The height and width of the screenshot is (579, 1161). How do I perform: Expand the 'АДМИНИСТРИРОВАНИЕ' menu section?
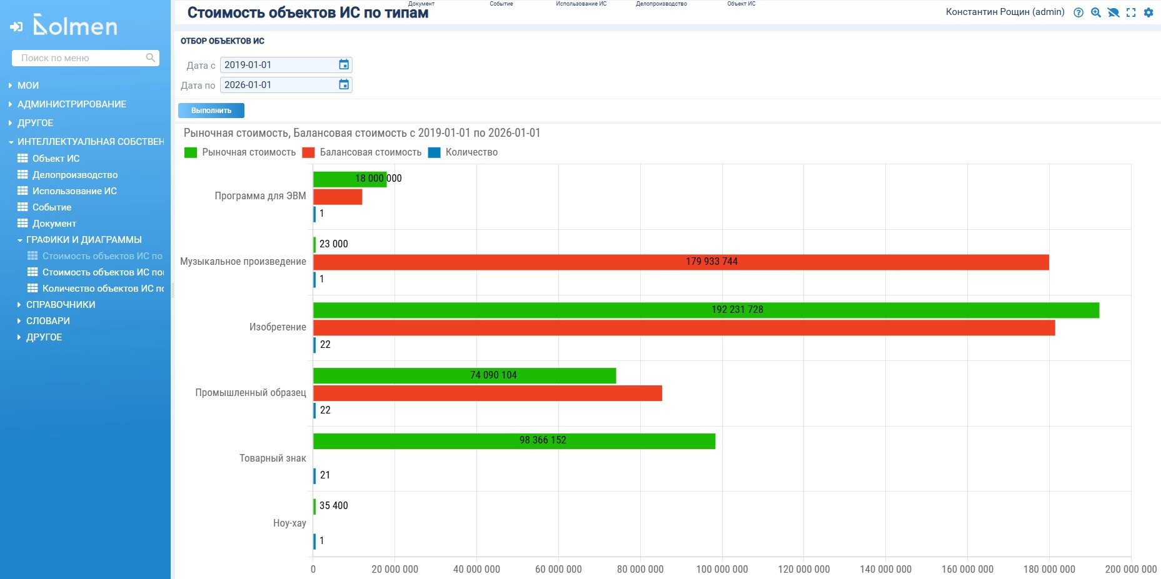point(71,104)
